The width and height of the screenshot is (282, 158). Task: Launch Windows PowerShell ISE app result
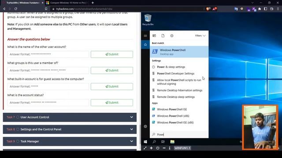pyautogui.click(x=179, y=109)
